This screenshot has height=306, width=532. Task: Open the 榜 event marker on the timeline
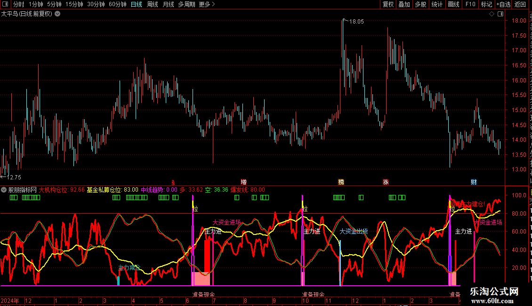pyautogui.click(x=341, y=182)
